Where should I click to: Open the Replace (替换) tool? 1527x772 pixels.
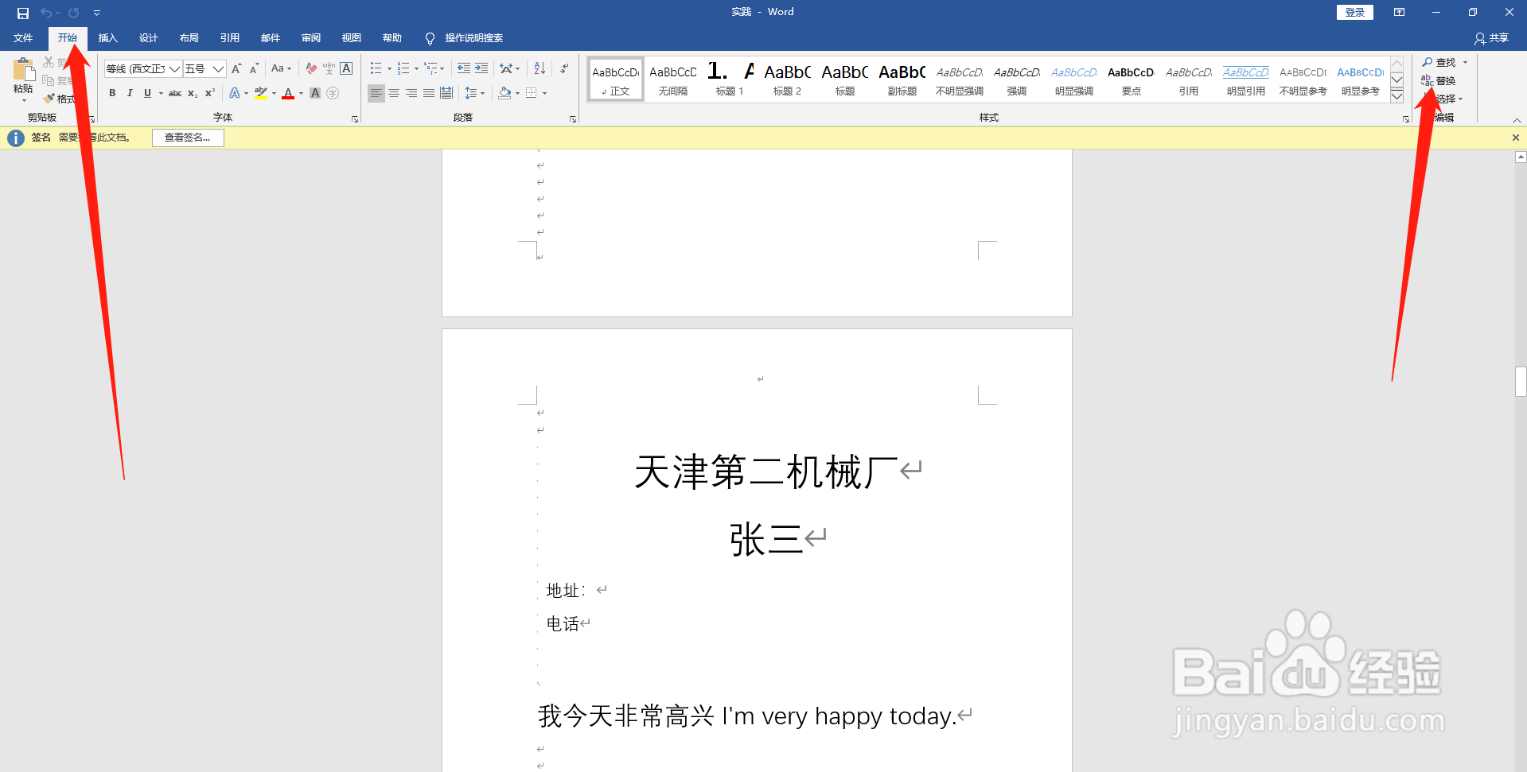click(x=1444, y=80)
